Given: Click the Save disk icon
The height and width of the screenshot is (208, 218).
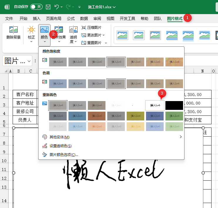Looking at the screenshot, I should [48, 7].
